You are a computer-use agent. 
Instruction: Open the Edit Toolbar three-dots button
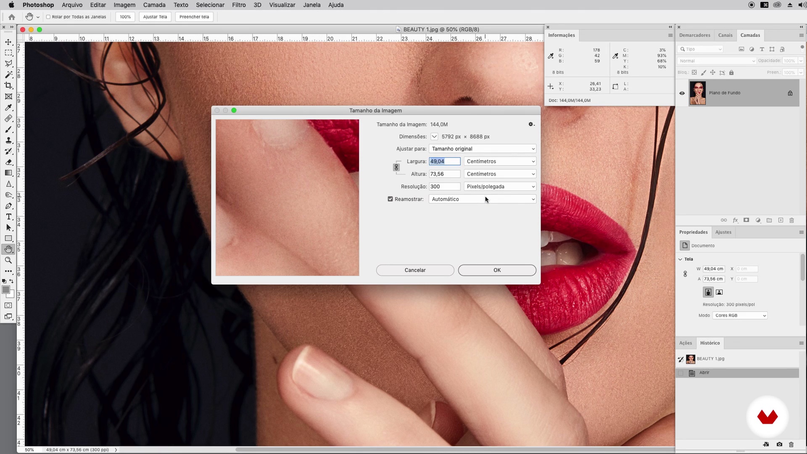(x=8, y=272)
